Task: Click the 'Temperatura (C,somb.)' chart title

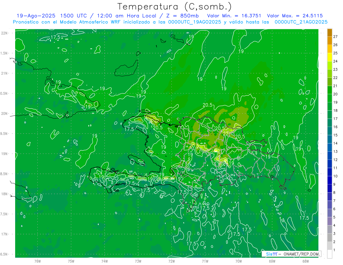Action: 175,7
